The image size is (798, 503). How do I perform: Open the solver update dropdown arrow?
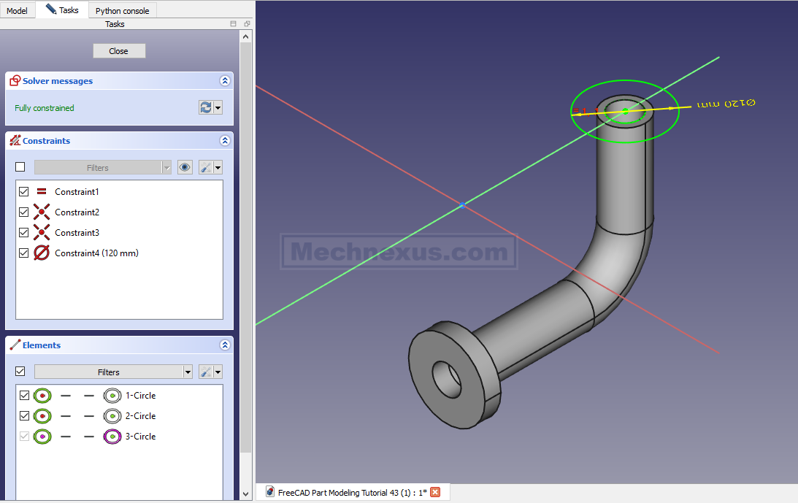(x=218, y=107)
